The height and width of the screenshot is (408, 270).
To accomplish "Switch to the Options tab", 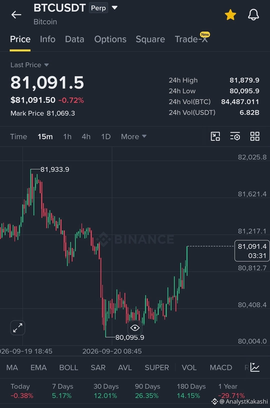I will 110,39.
